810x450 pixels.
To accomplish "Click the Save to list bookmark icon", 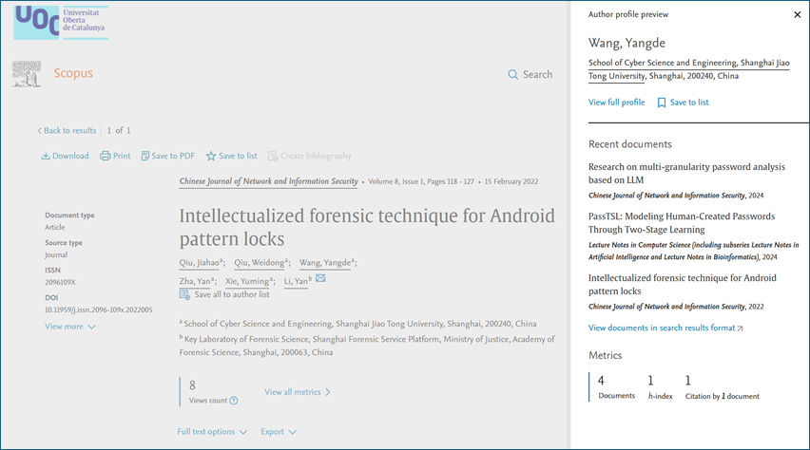I will (662, 103).
